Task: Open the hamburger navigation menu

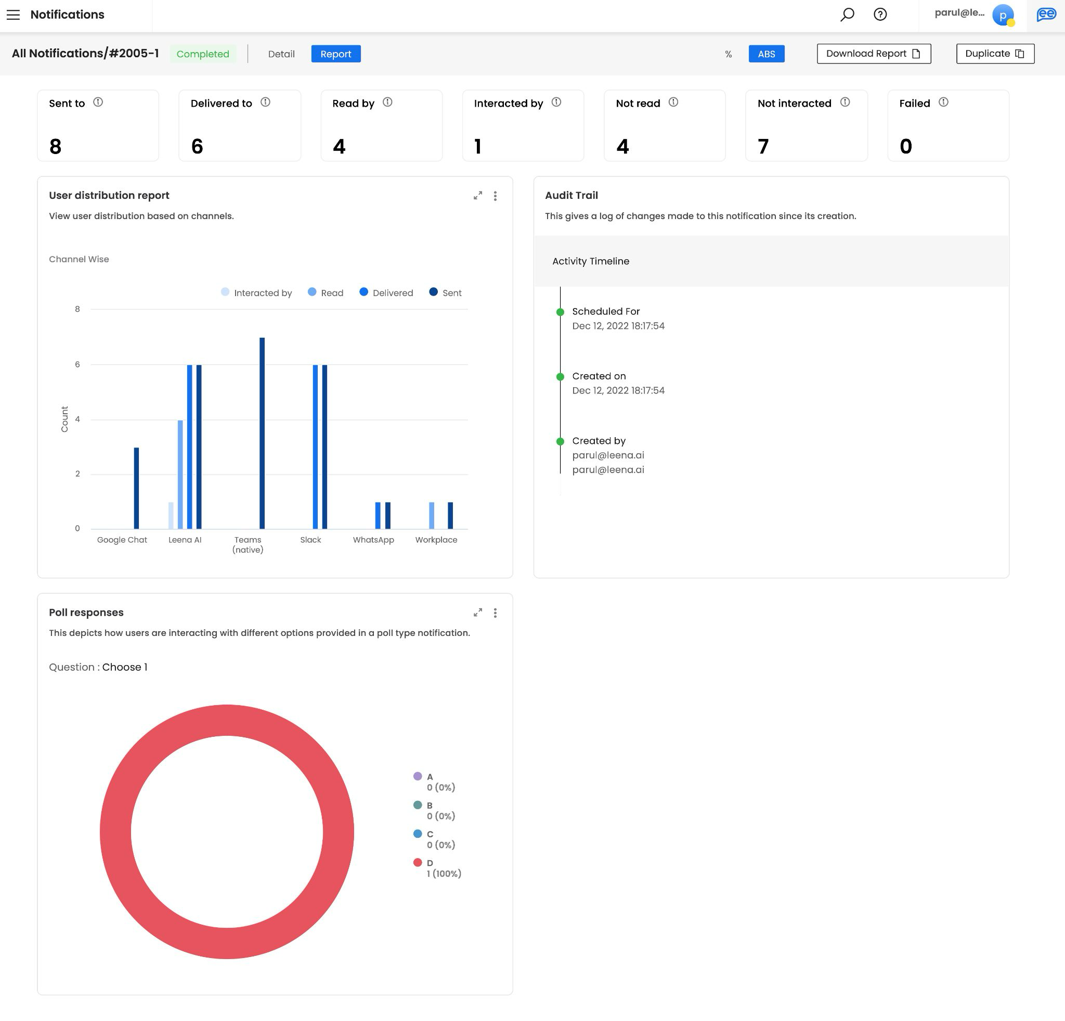Action: click(x=13, y=15)
